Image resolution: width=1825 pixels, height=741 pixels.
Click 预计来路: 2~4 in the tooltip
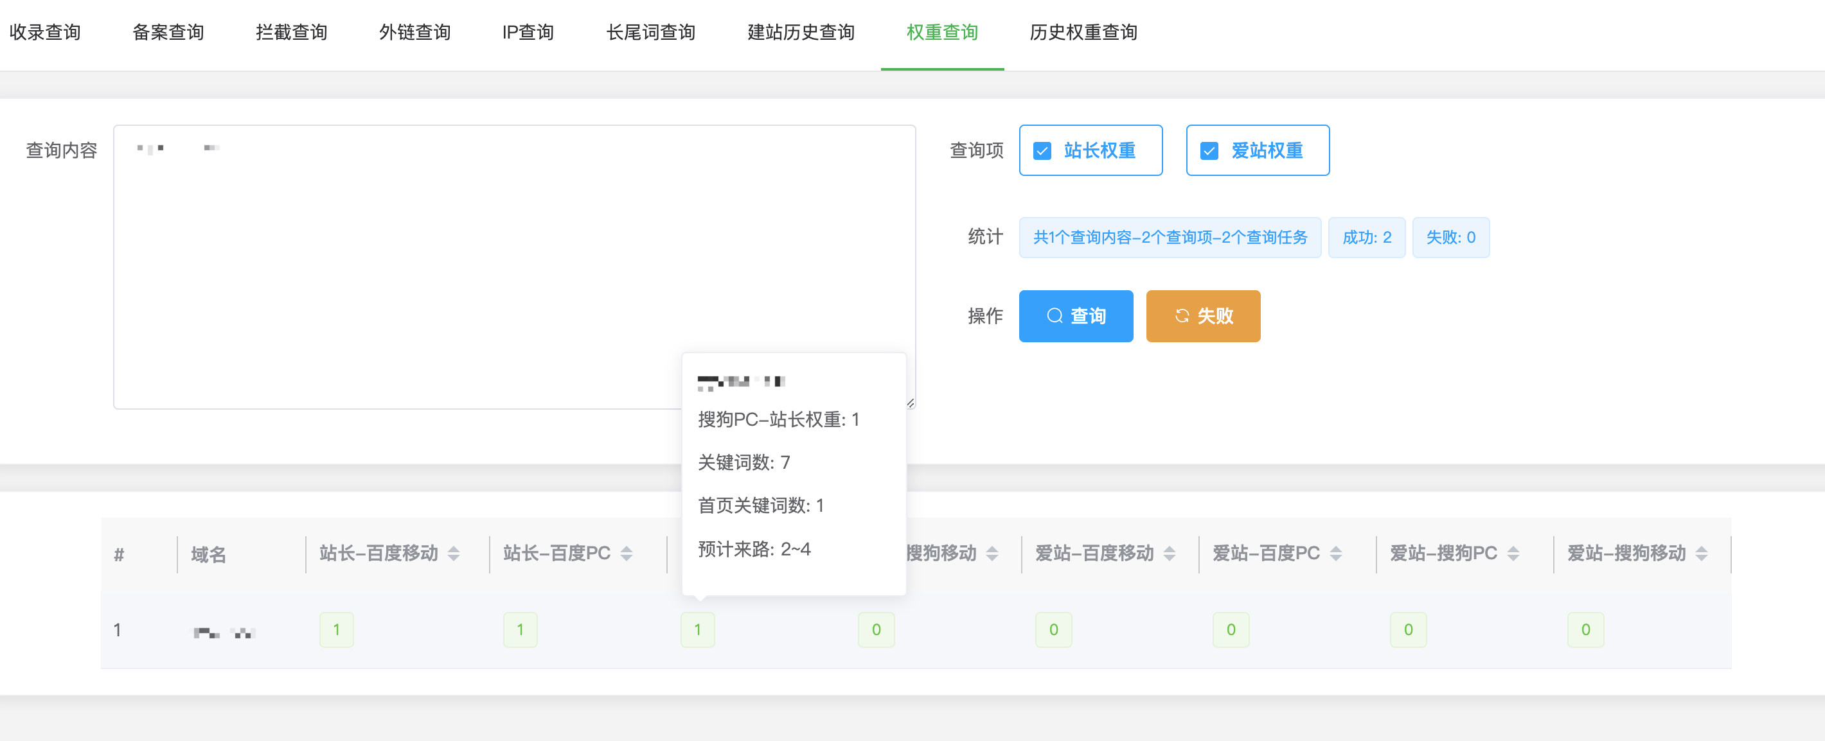point(754,549)
